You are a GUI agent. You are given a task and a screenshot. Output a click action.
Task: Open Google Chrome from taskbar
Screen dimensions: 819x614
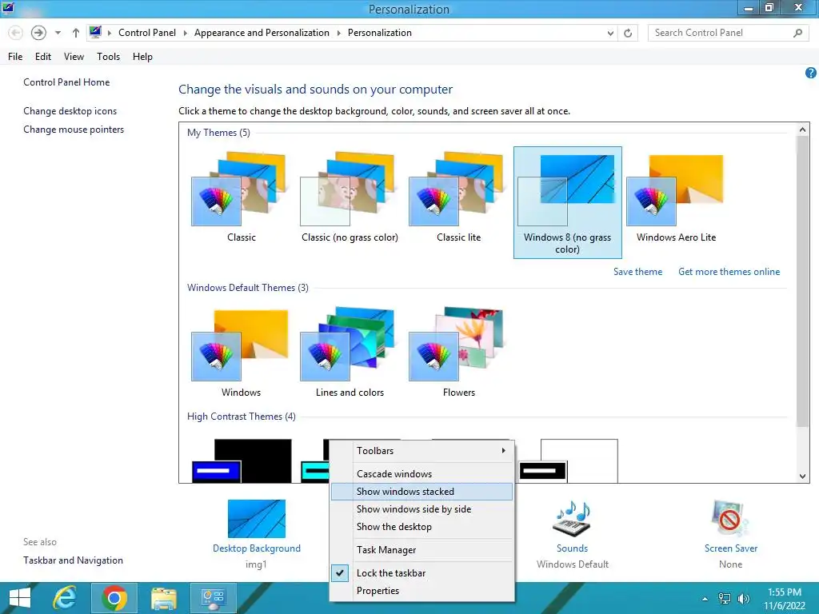pos(114,598)
